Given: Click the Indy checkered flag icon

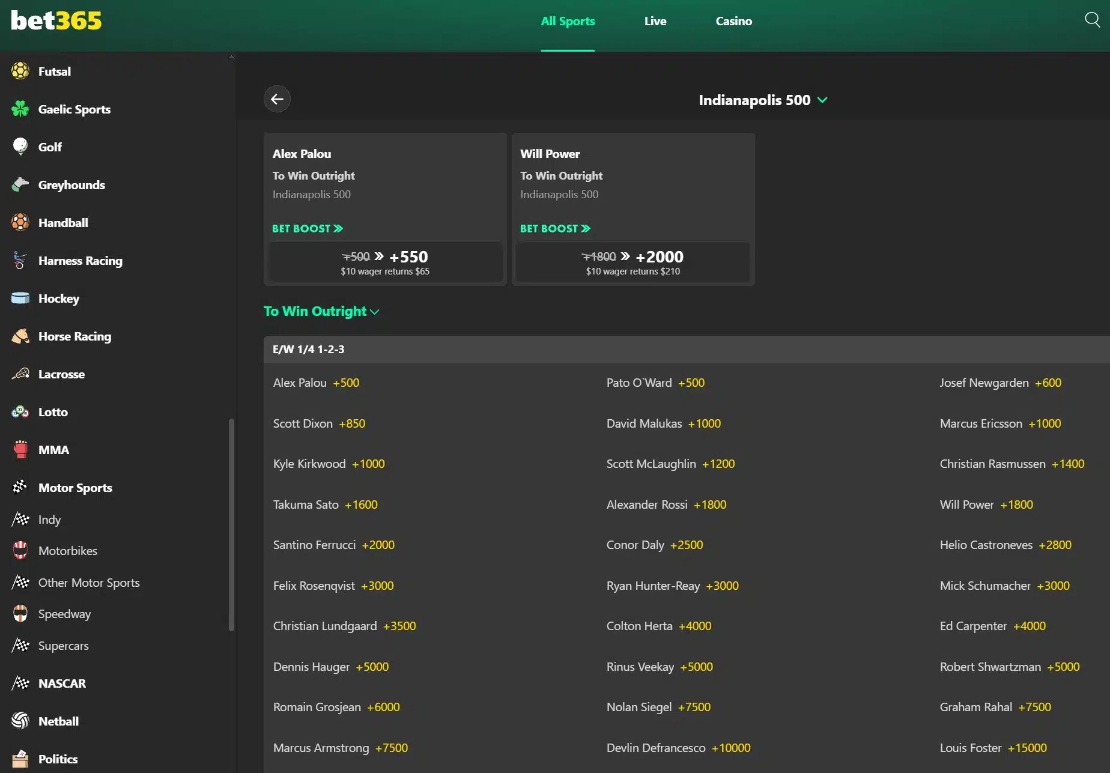Looking at the screenshot, I should [x=20, y=519].
